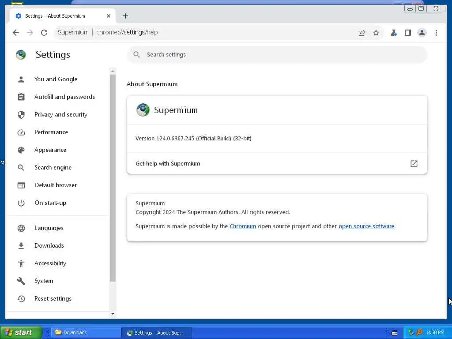Go to Privacy and security
The image size is (452, 339).
[x=58, y=114]
